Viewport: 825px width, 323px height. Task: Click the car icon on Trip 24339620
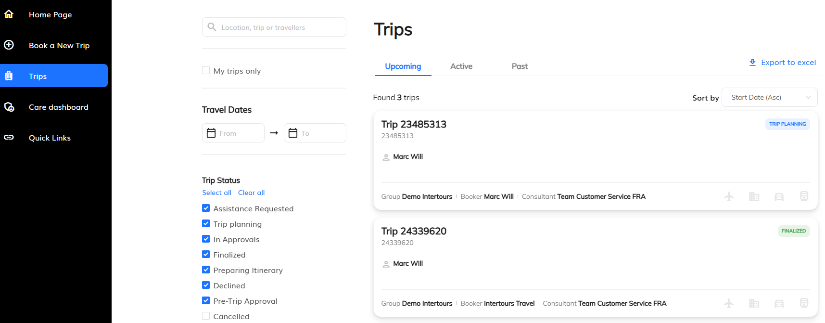[x=779, y=303]
